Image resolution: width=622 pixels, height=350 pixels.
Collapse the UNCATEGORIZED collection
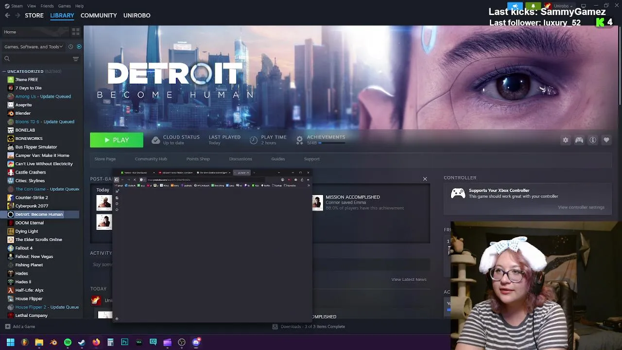pyautogui.click(x=4, y=71)
